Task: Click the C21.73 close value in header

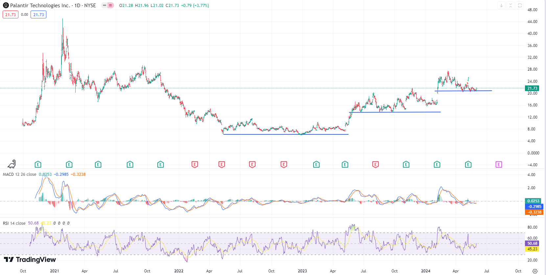Action: tap(172, 6)
